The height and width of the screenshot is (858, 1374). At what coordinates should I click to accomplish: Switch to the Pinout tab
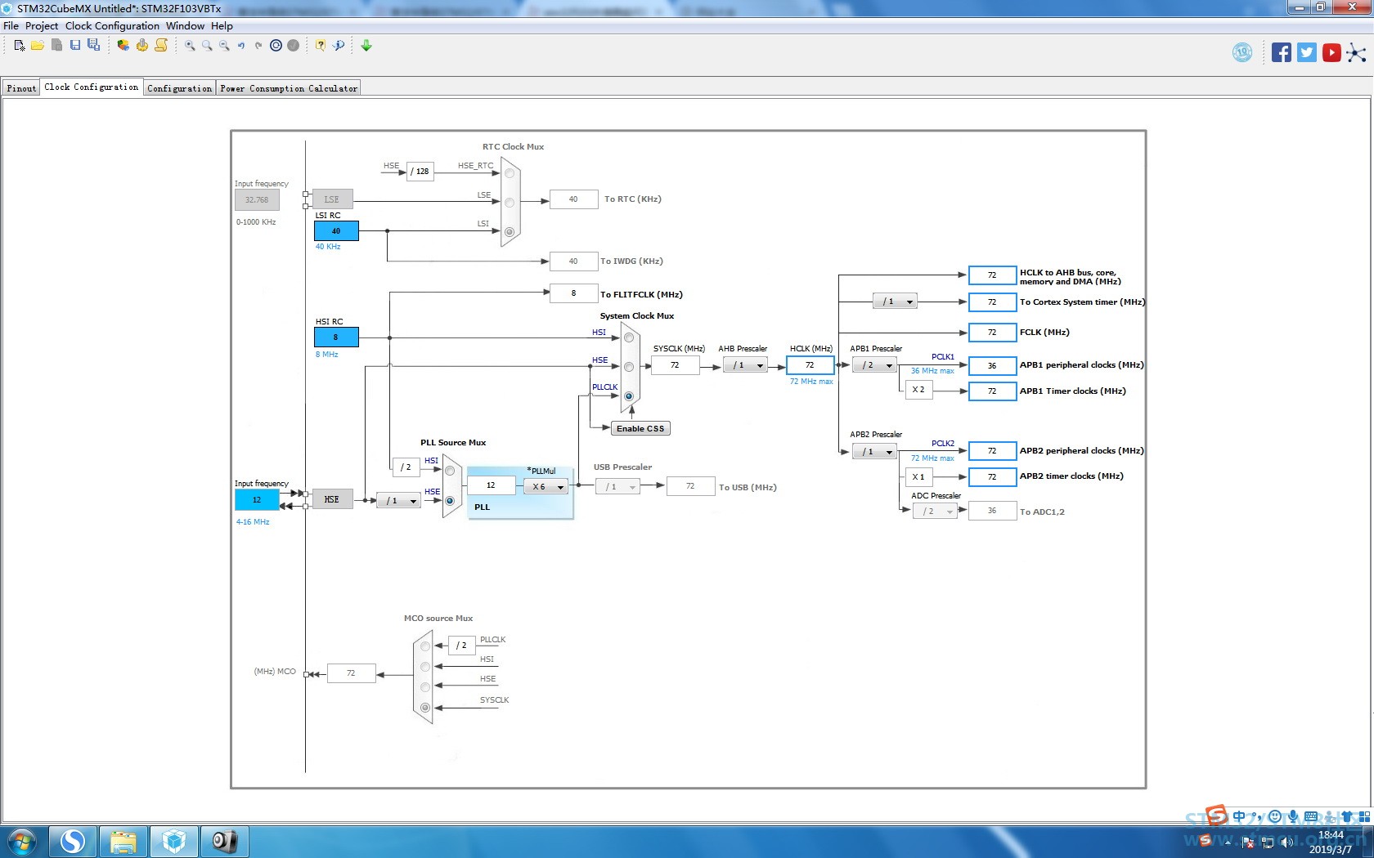pyautogui.click(x=21, y=88)
